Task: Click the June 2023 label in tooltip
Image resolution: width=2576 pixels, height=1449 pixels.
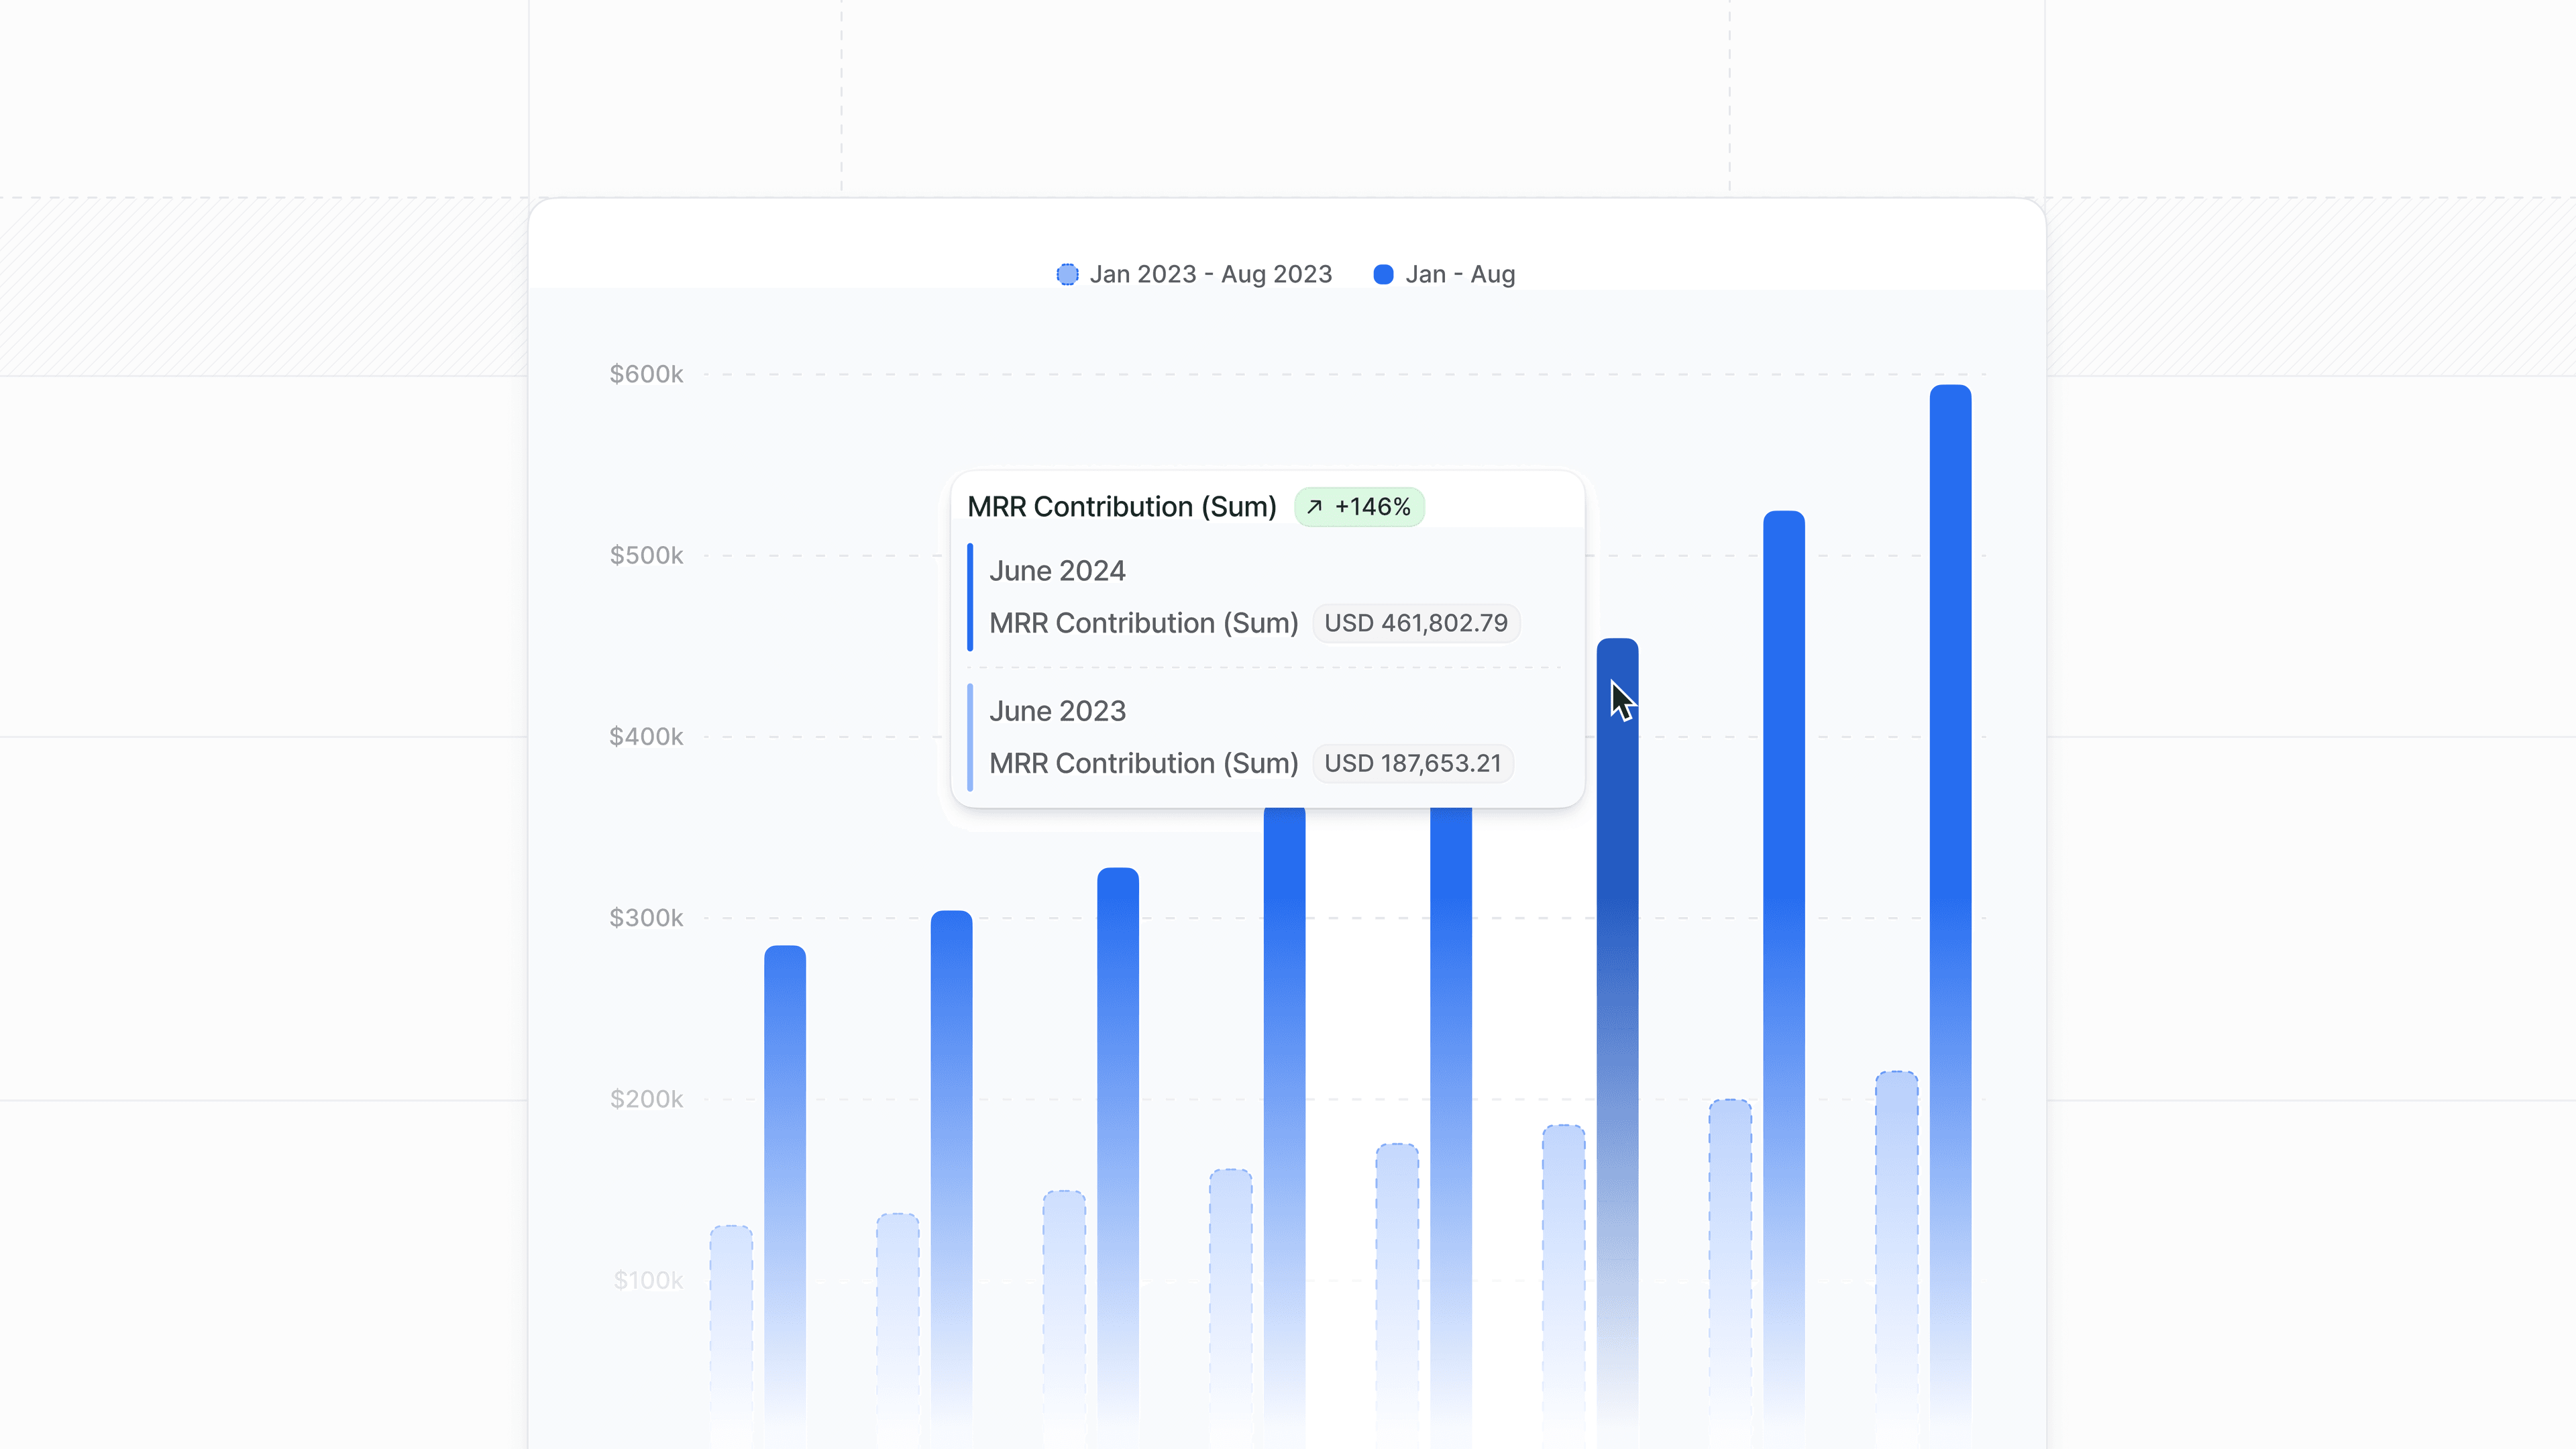Action: [1057, 711]
